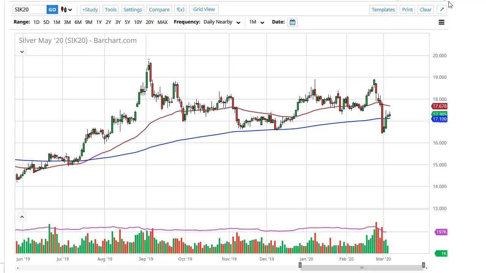Select the MAX range option
Screen dimensions: 486x273
[163, 22]
